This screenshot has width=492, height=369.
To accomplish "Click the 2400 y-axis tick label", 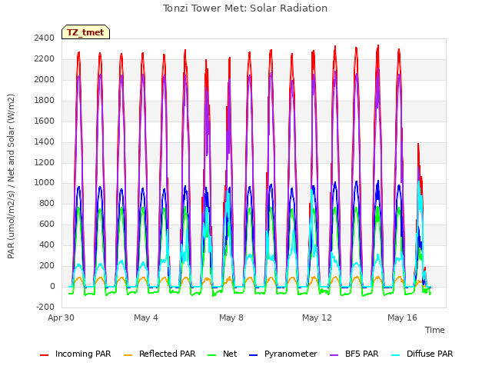I will click(45, 38).
